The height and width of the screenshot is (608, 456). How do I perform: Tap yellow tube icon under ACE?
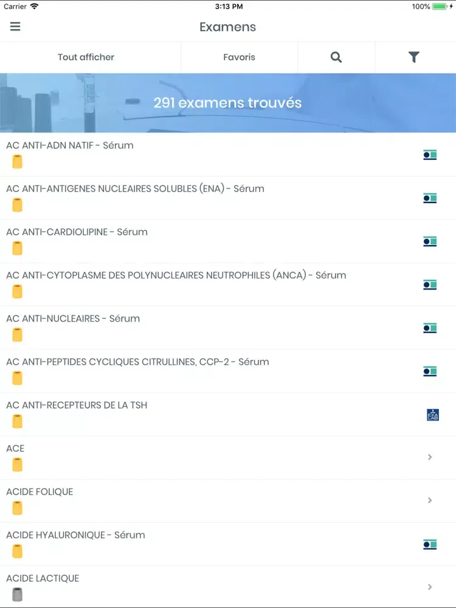(x=18, y=465)
